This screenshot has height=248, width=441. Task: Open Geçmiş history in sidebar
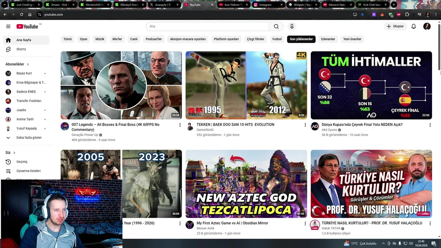tap(26, 162)
